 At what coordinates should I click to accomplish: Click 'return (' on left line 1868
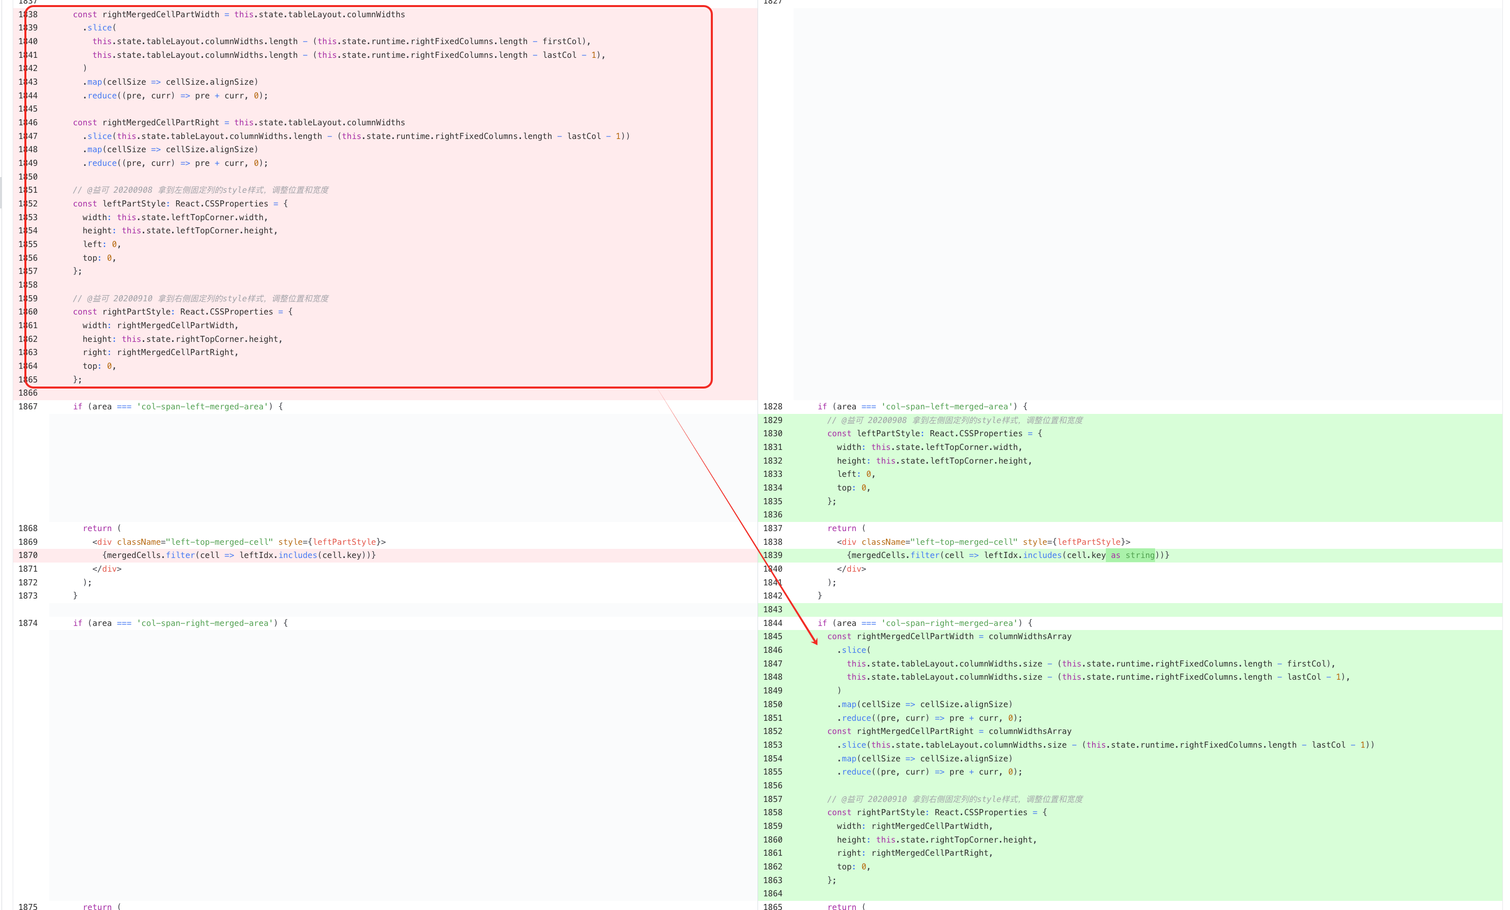(103, 529)
